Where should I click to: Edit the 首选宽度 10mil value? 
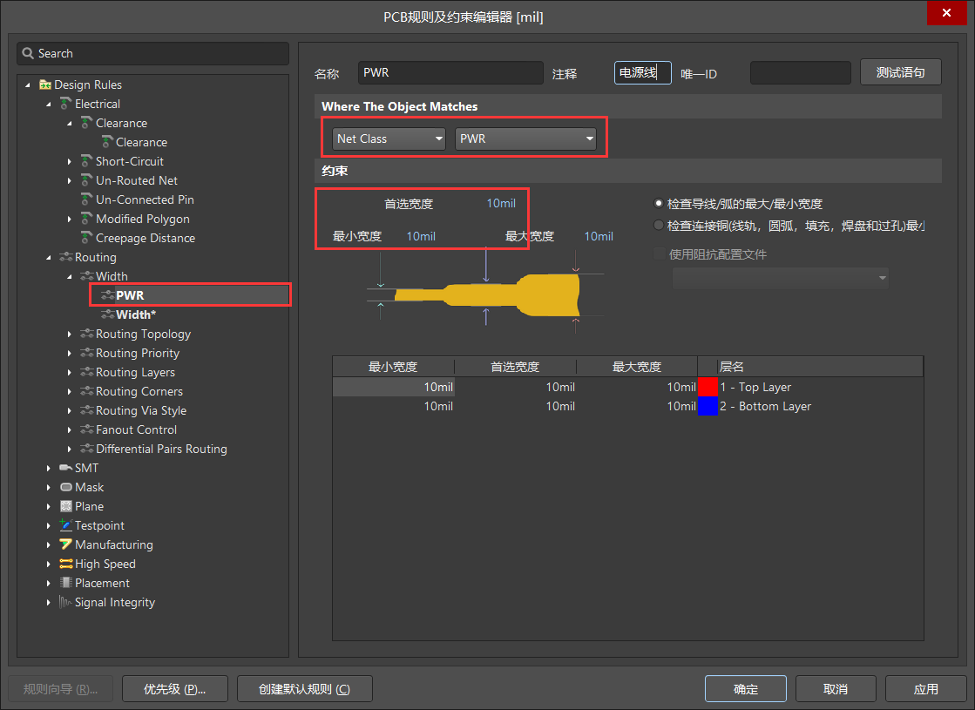[500, 203]
